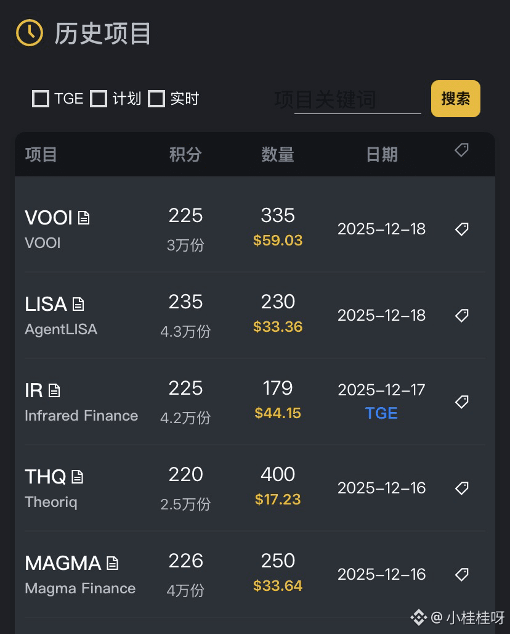Open the document icon beside THQ

point(77,477)
